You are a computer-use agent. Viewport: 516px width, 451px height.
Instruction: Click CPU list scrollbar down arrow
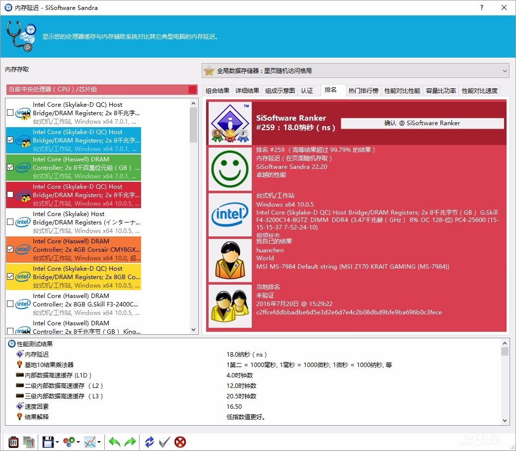194,329
